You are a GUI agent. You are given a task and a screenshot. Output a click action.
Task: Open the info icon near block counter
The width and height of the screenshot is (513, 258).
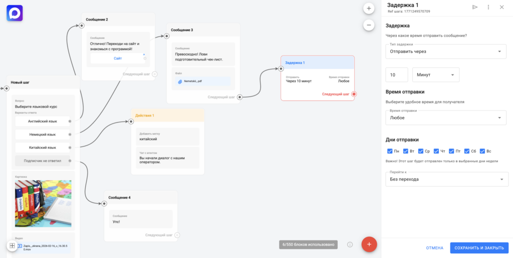(x=350, y=244)
